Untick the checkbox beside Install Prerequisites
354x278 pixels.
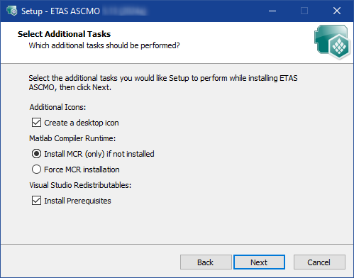click(36, 201)
